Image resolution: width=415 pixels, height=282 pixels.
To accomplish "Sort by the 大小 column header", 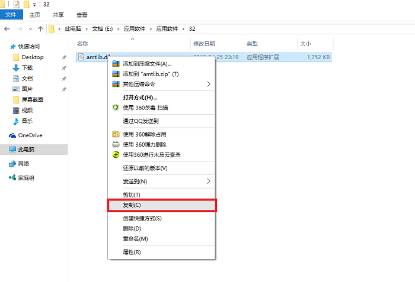I will (x=315, y=44).
